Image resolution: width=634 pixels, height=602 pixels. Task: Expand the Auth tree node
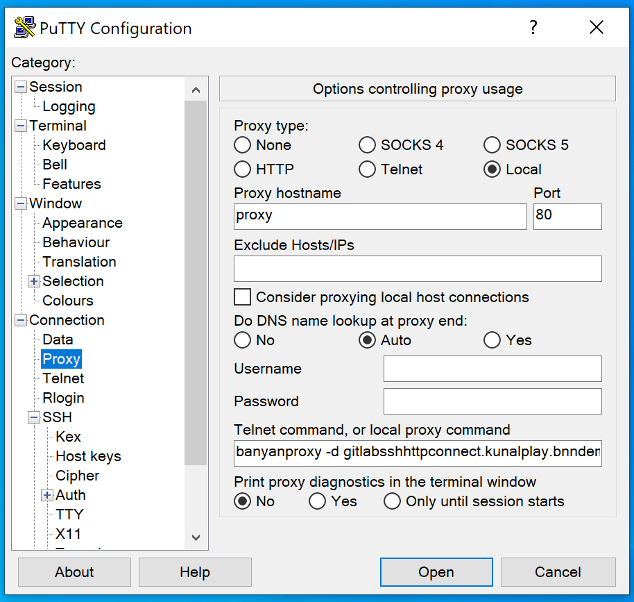click(x=47, y=495)
